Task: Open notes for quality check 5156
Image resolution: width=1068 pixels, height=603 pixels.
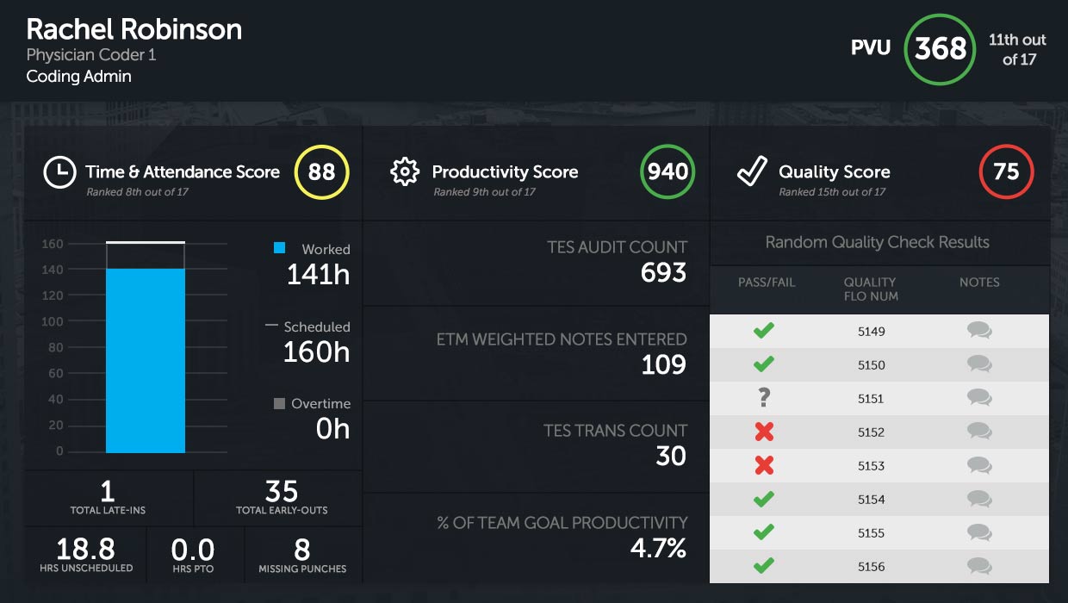Action: point(978,566)
